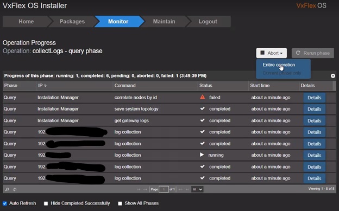
Task: Click the running play arrow icon
Action: click(x=202, y=155)
